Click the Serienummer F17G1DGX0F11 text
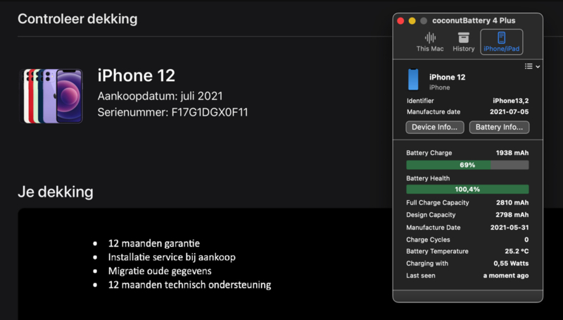Image resolution: width=563 pixels, height=320 pixels. point(172,112)
